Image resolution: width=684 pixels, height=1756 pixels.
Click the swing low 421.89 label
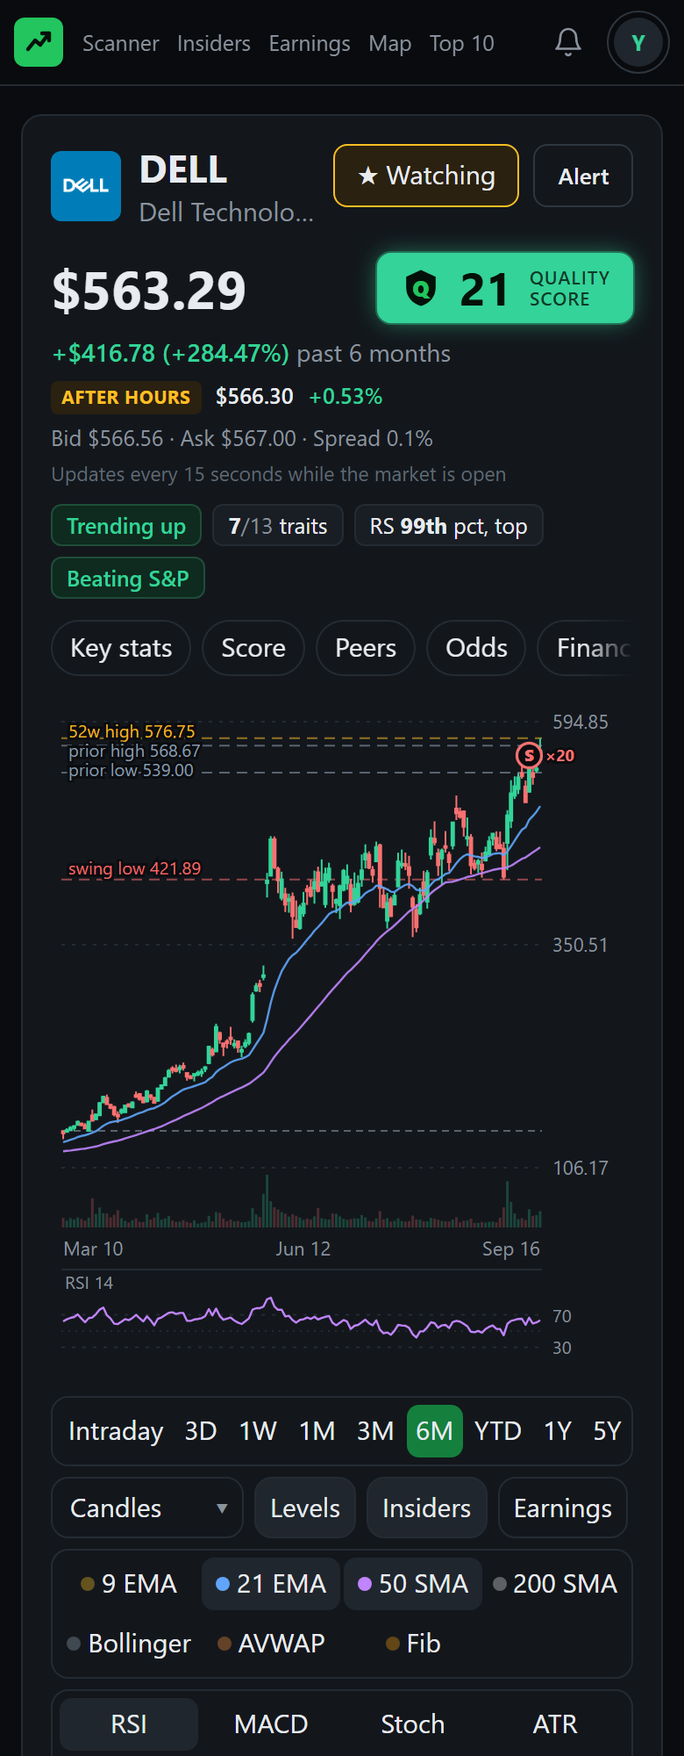[134, 868]
